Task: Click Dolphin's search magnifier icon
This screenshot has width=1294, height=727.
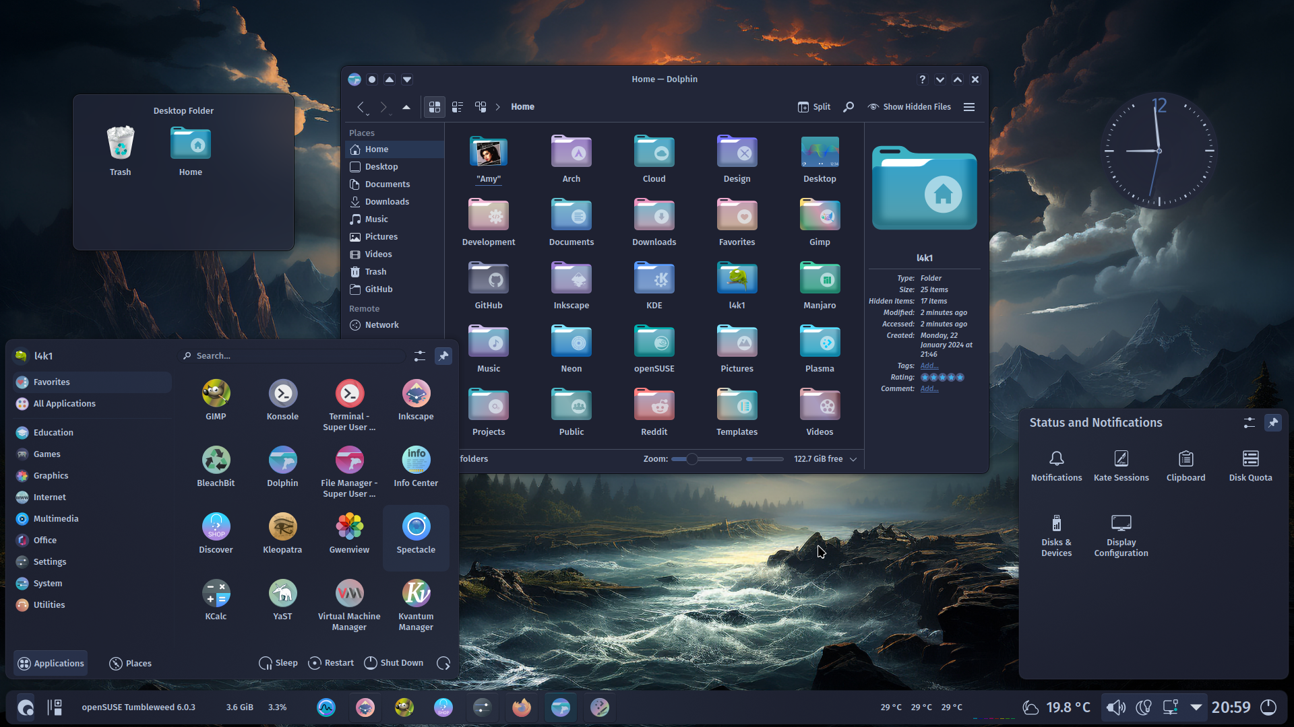Action: point(849,107)
